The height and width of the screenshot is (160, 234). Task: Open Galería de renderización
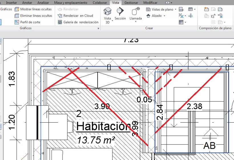click(x=78, y=22)
